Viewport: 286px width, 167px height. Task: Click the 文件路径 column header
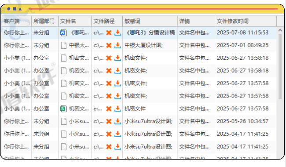107,21
